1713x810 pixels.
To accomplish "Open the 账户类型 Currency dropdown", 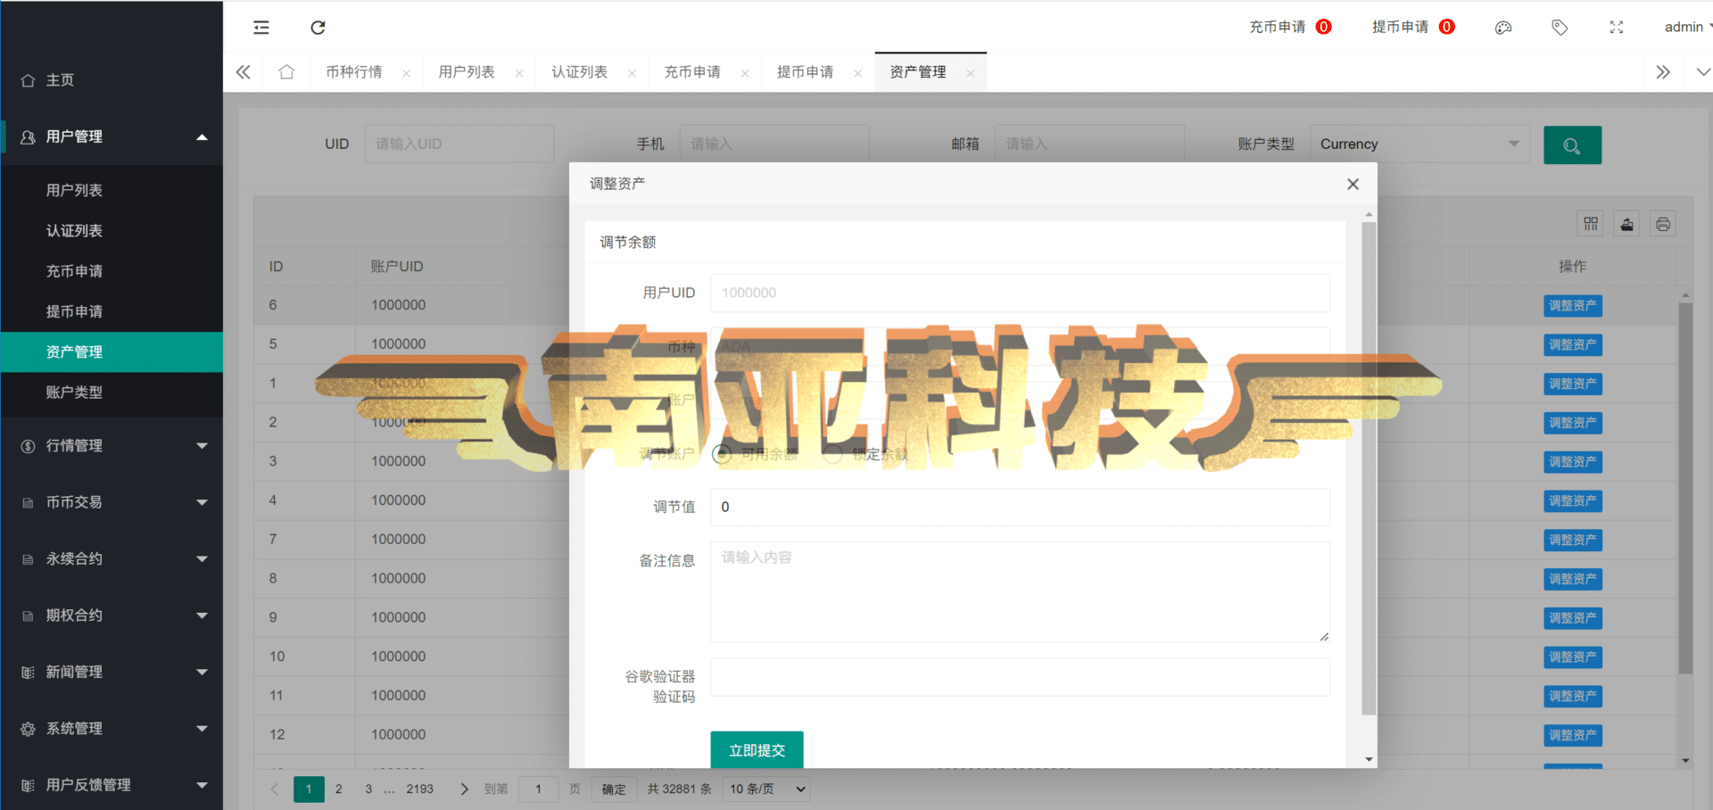I will click(x=1419, y=145).
